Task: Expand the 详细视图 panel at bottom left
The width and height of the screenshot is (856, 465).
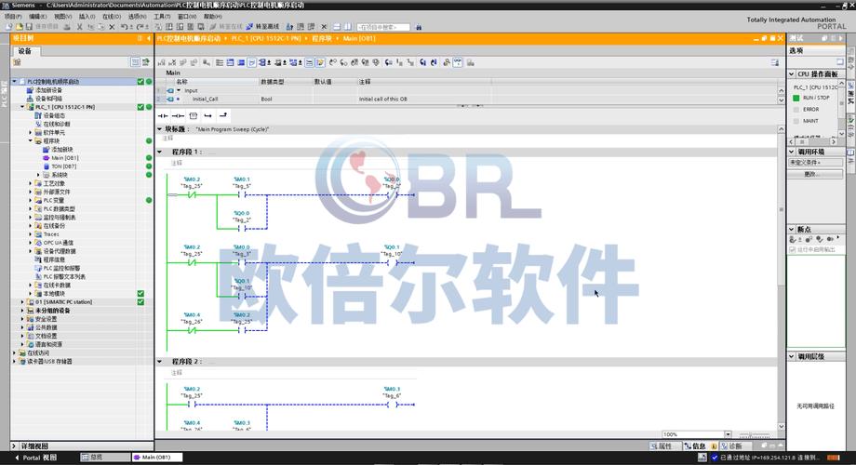Action: 14,445
